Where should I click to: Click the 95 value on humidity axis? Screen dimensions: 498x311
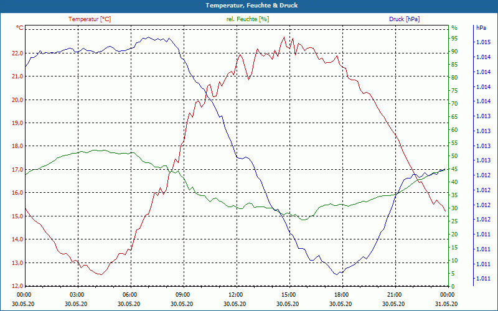click(x=454, y=39)
